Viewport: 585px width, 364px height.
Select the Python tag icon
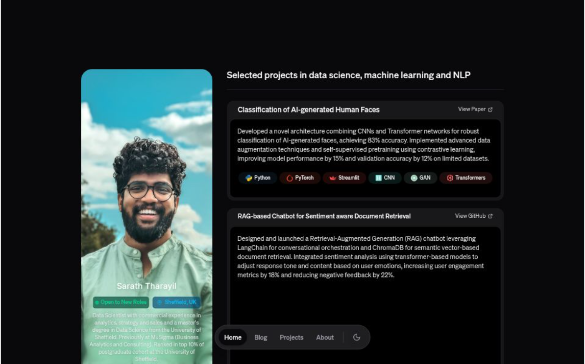coord(250,178)
